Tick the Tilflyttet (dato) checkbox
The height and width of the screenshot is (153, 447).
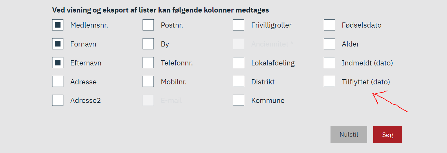[329, 82]
